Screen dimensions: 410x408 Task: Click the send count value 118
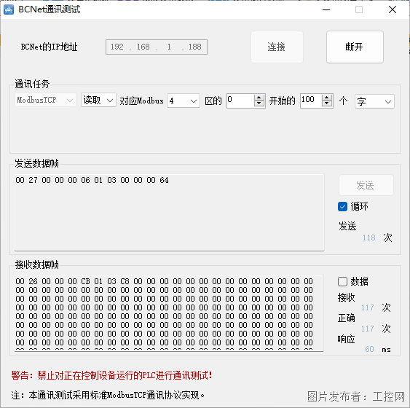pyautogui.click(x=368, y=238)
